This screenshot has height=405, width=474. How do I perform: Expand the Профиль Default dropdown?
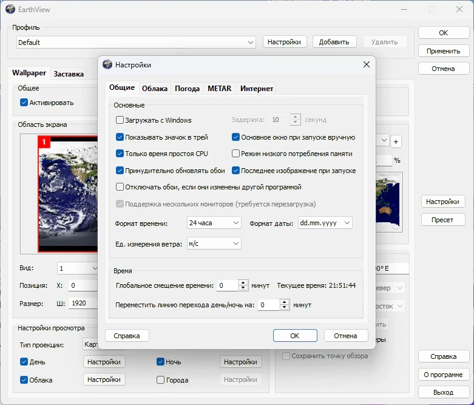[x=136, y=43]
